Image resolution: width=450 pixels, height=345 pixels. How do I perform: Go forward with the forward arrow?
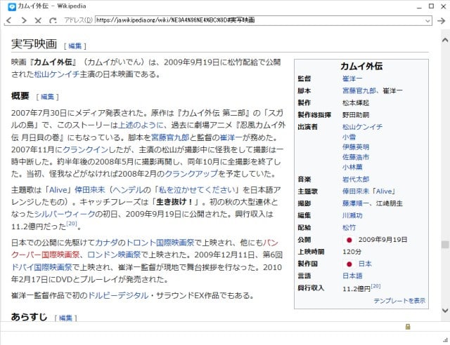pos(24,20)
